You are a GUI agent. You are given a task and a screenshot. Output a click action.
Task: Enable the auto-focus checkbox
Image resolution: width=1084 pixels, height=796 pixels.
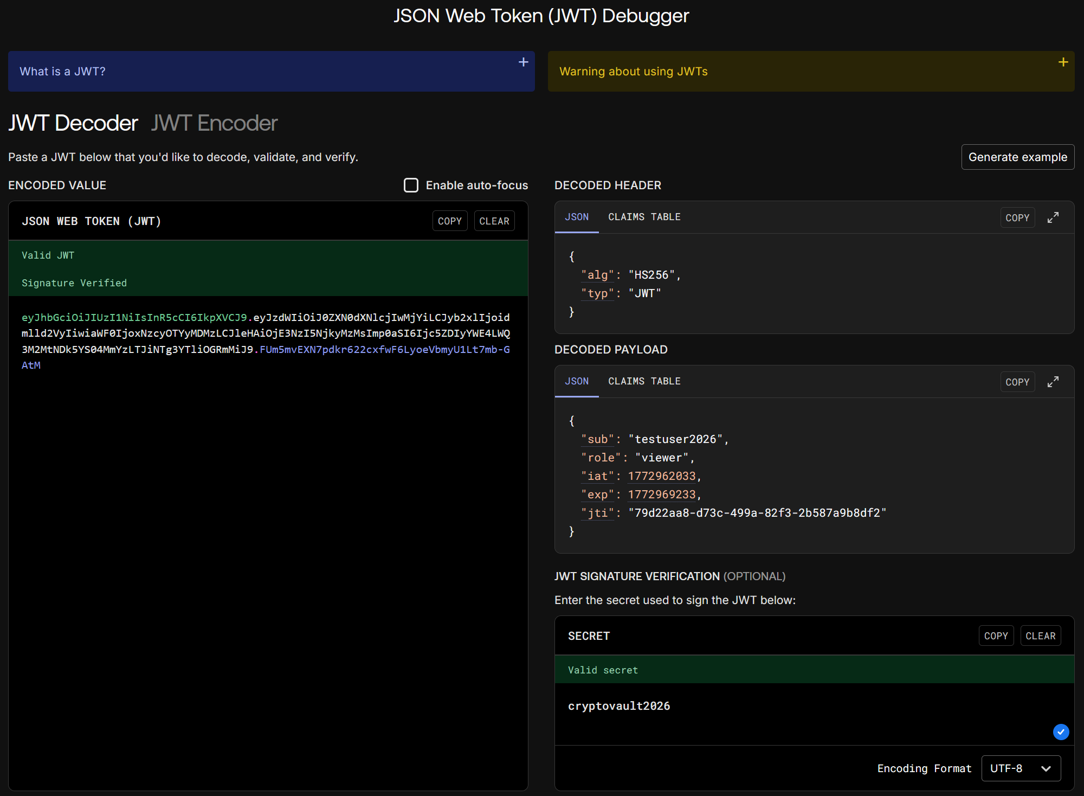(411, 185)
